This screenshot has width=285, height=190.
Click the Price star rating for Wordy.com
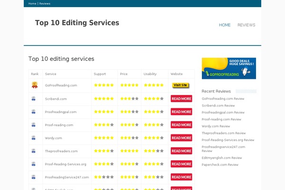(129, 138)
